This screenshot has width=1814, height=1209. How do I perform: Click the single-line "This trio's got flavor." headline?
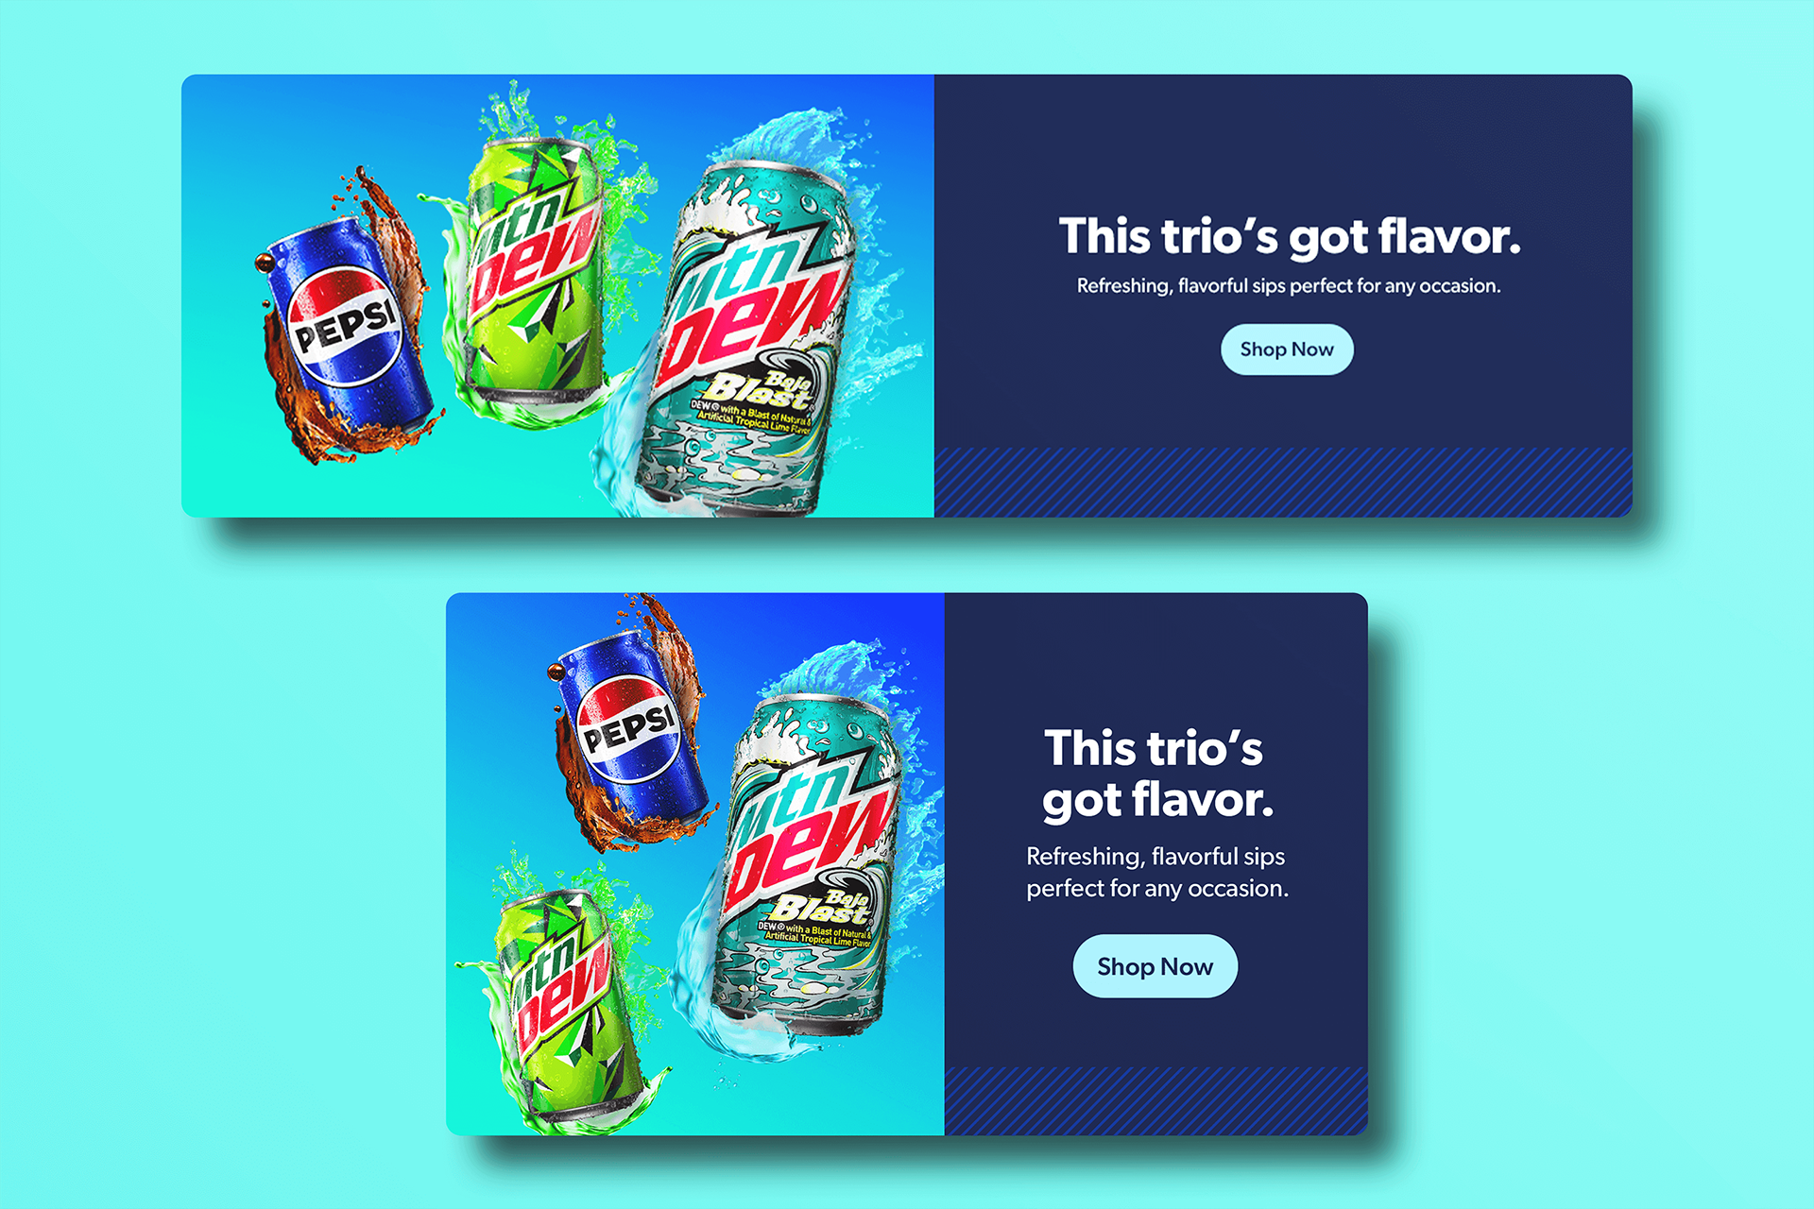(x=1290, y=236)
